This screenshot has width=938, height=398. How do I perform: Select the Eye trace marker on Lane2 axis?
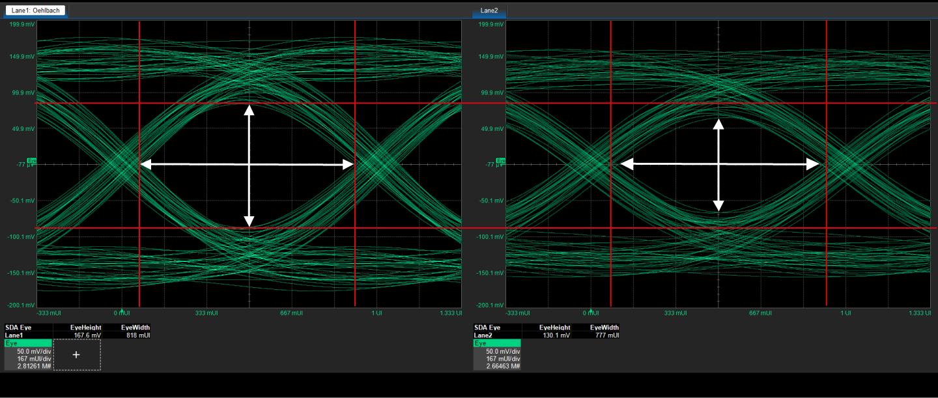[x=501, y=160]
